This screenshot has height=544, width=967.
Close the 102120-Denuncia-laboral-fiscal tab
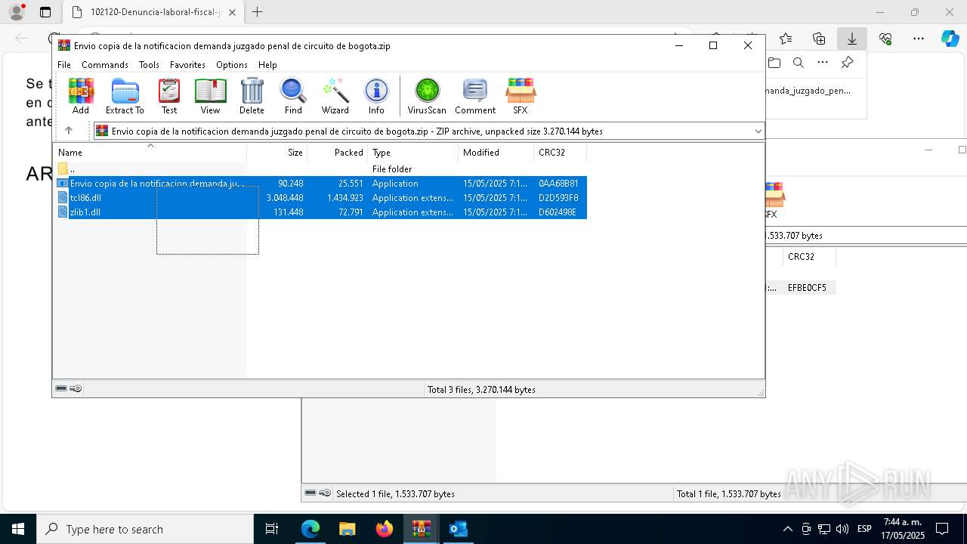(x=232, y=12)
